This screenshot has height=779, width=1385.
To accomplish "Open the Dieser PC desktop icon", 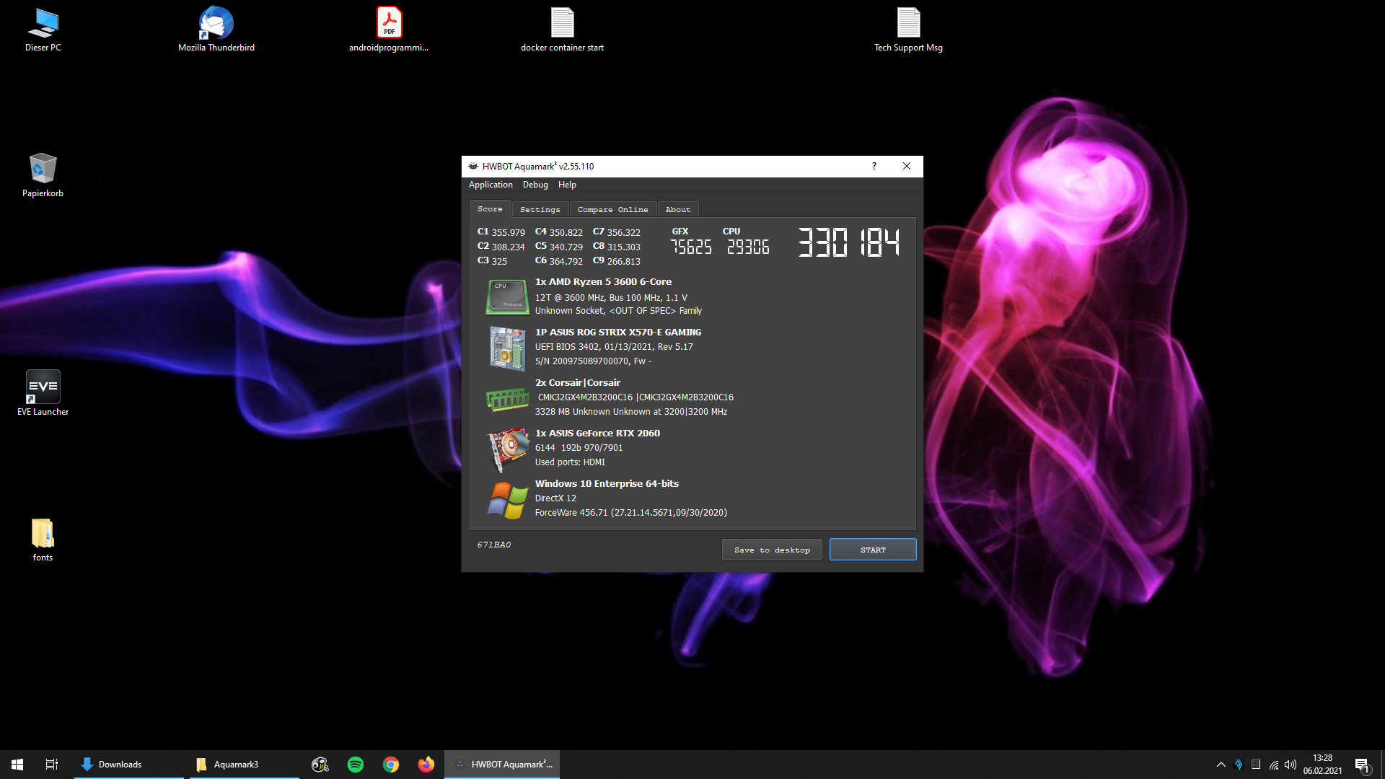I will click(43, 30).
